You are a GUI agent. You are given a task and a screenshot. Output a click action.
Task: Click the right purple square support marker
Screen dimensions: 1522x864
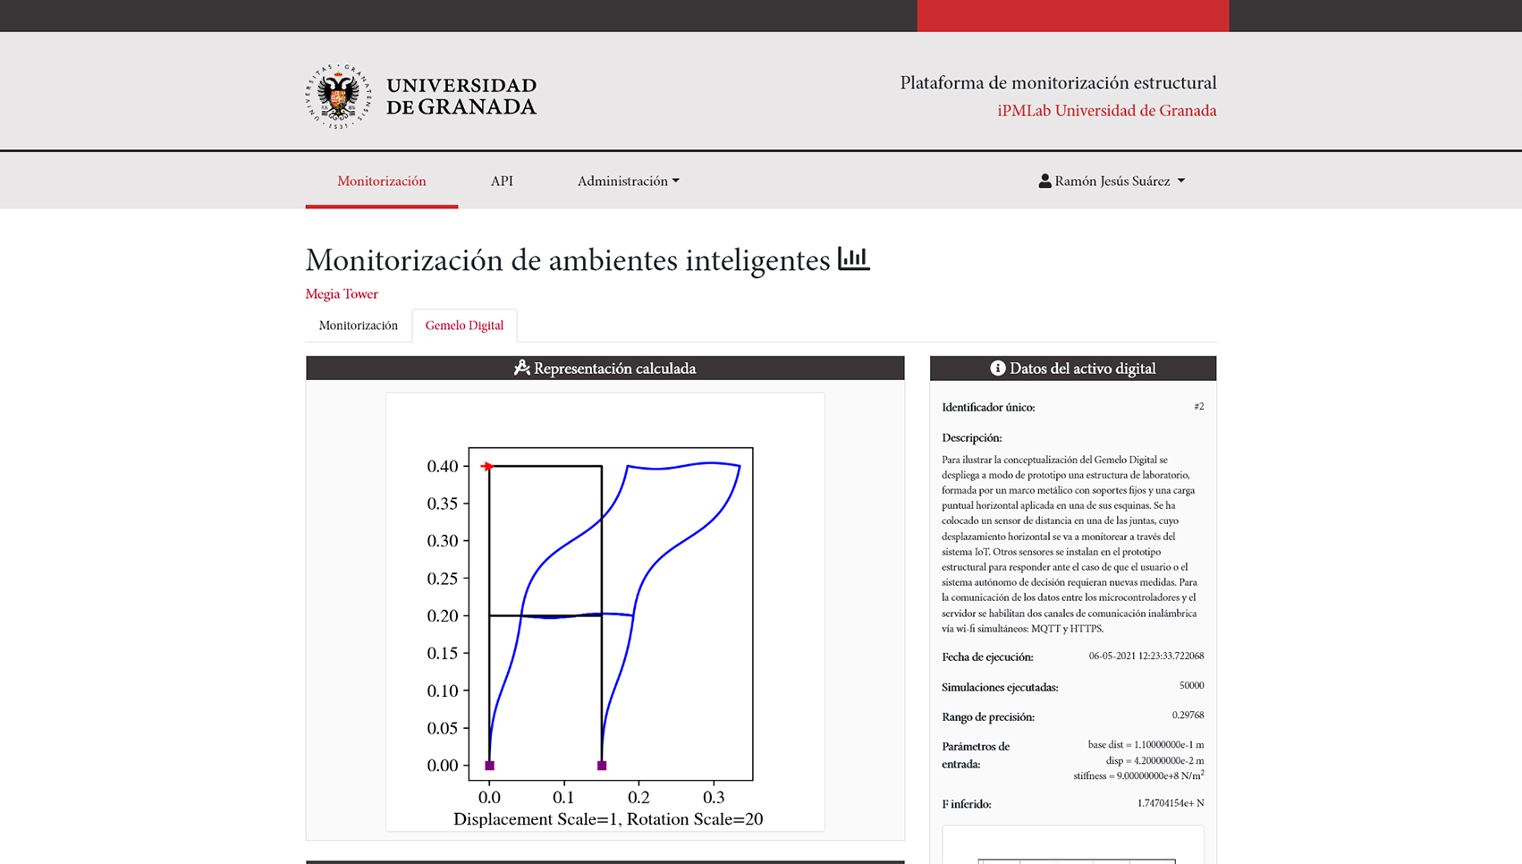click(602, 766)
